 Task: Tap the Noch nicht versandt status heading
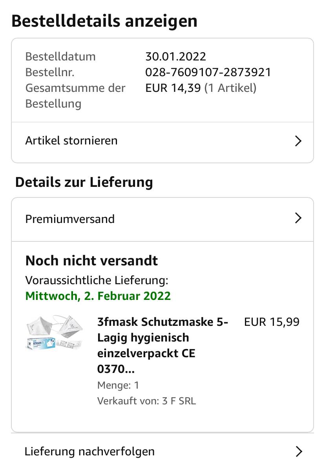point(91,261)
